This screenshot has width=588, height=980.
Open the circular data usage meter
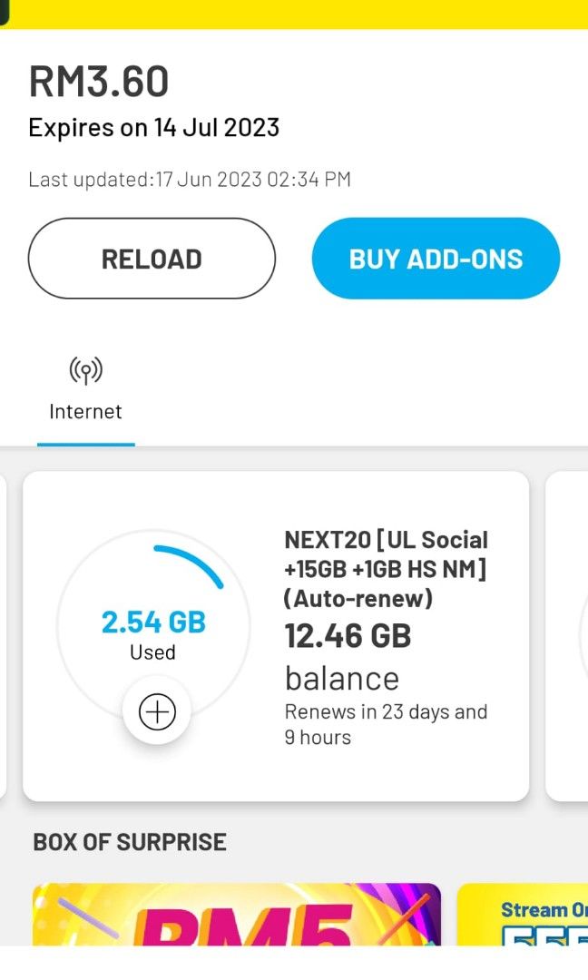[153, 626]
